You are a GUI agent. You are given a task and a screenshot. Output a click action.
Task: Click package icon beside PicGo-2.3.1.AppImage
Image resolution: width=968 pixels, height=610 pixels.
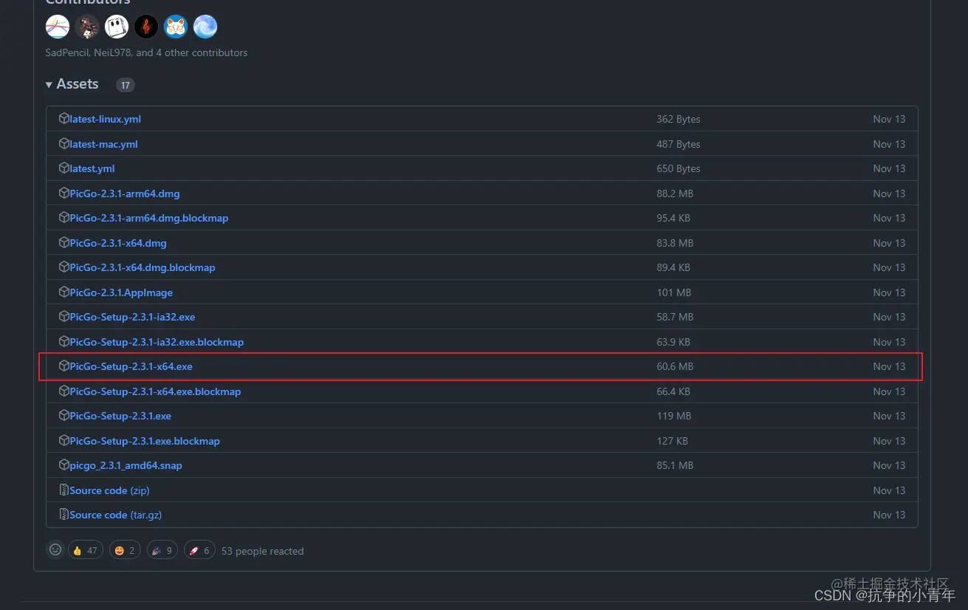(x=63, y=292)
